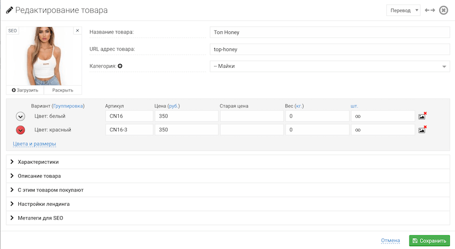This screenshot has width=455, height=249.
Task: Open the Цвета и размеры link
Action: (34, 144)
